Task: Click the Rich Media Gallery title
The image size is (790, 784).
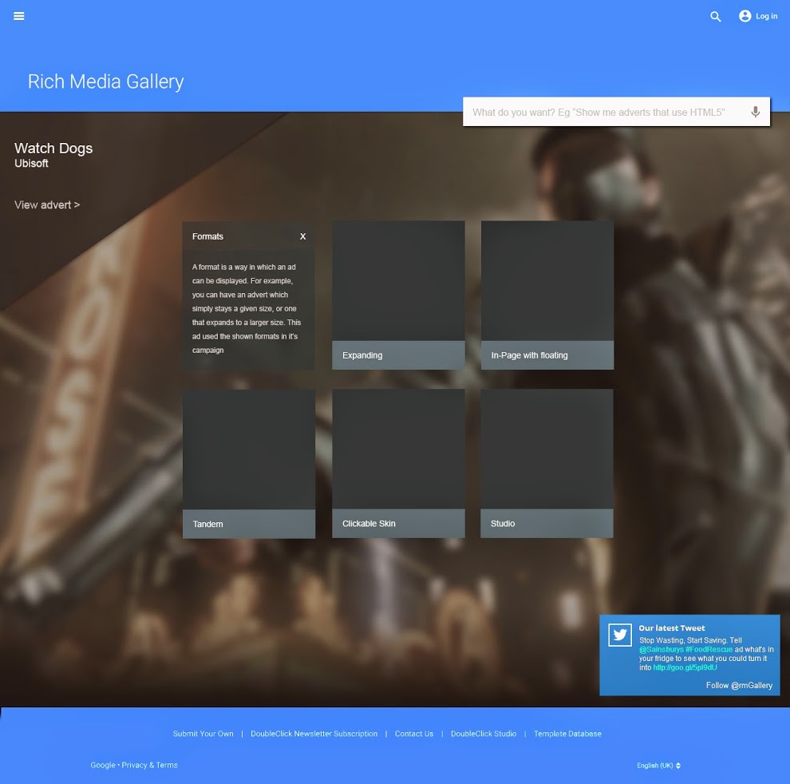Action: [106, 81]
